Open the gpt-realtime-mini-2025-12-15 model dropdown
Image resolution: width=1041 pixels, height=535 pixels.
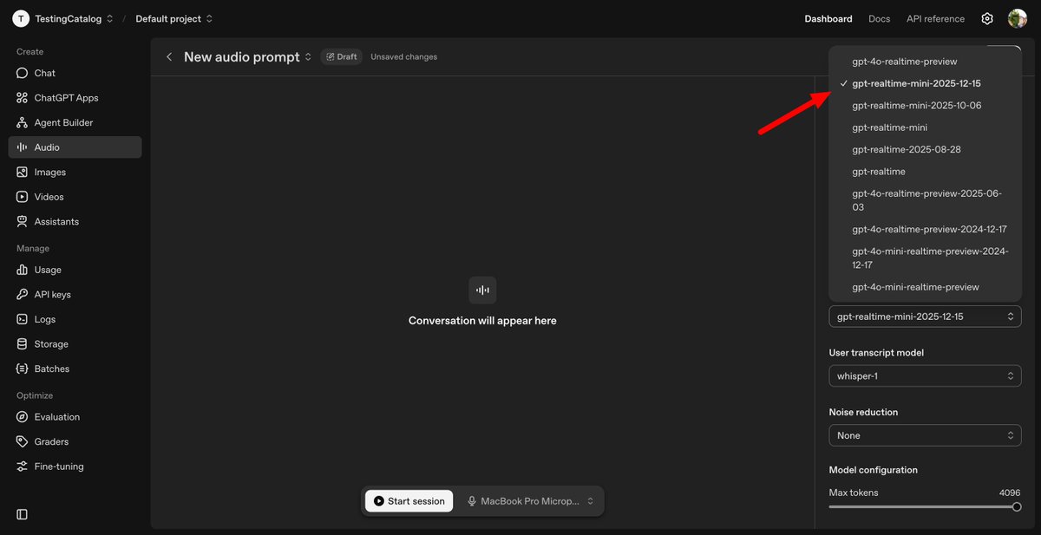click(x=925, y=316)
